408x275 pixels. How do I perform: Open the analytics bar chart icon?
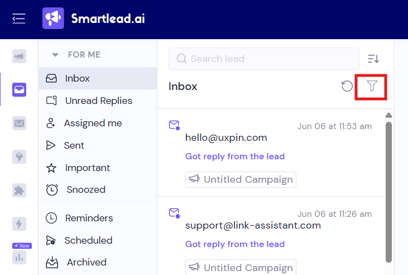[x=19, y=257]
